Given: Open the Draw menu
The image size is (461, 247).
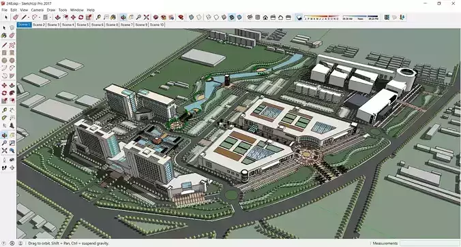Looking at the screenshot, I should [x=51, y=10].
